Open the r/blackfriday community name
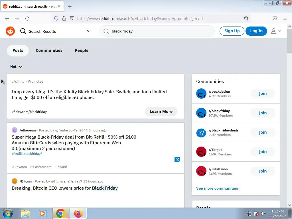Image resolution: width=292 pixels, height=219 pixels. click(x=219, y=111)
